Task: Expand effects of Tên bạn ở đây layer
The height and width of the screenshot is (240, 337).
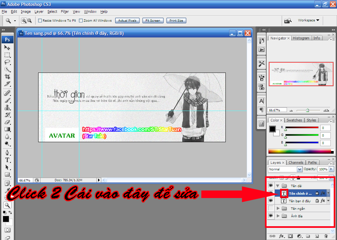Action: (328, 201)
